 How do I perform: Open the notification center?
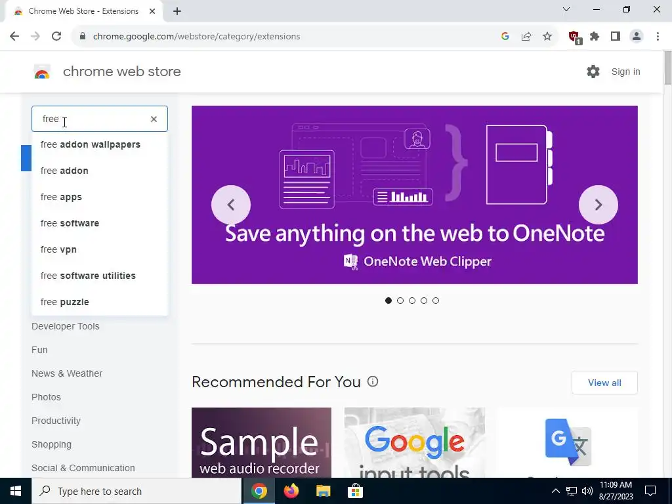pos(650,491)
